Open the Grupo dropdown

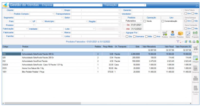coord(119,10)
